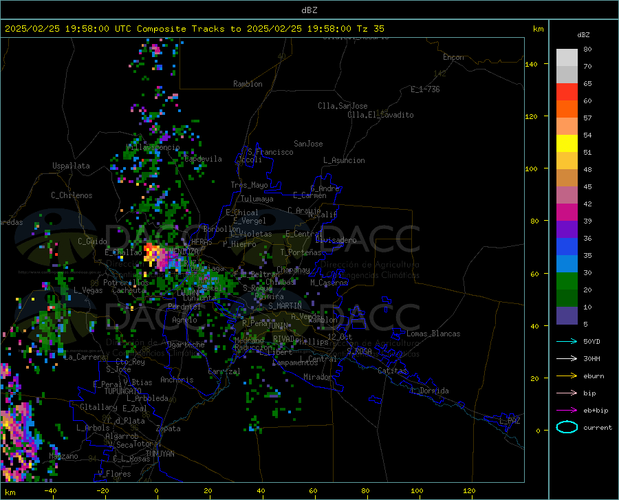
Task: Click the C_Chilenos place label
Action: 72,195
